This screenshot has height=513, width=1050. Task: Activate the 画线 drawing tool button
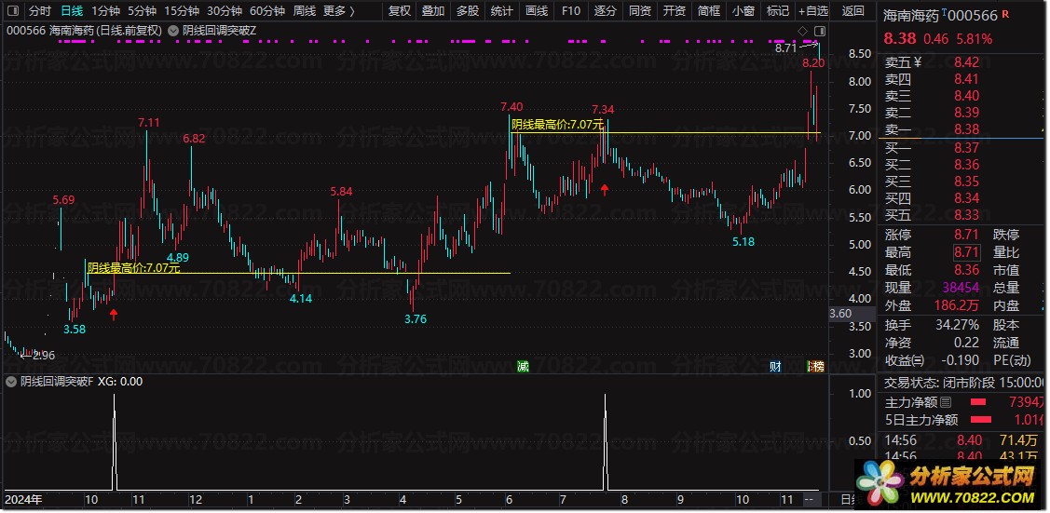coord(537,10)
